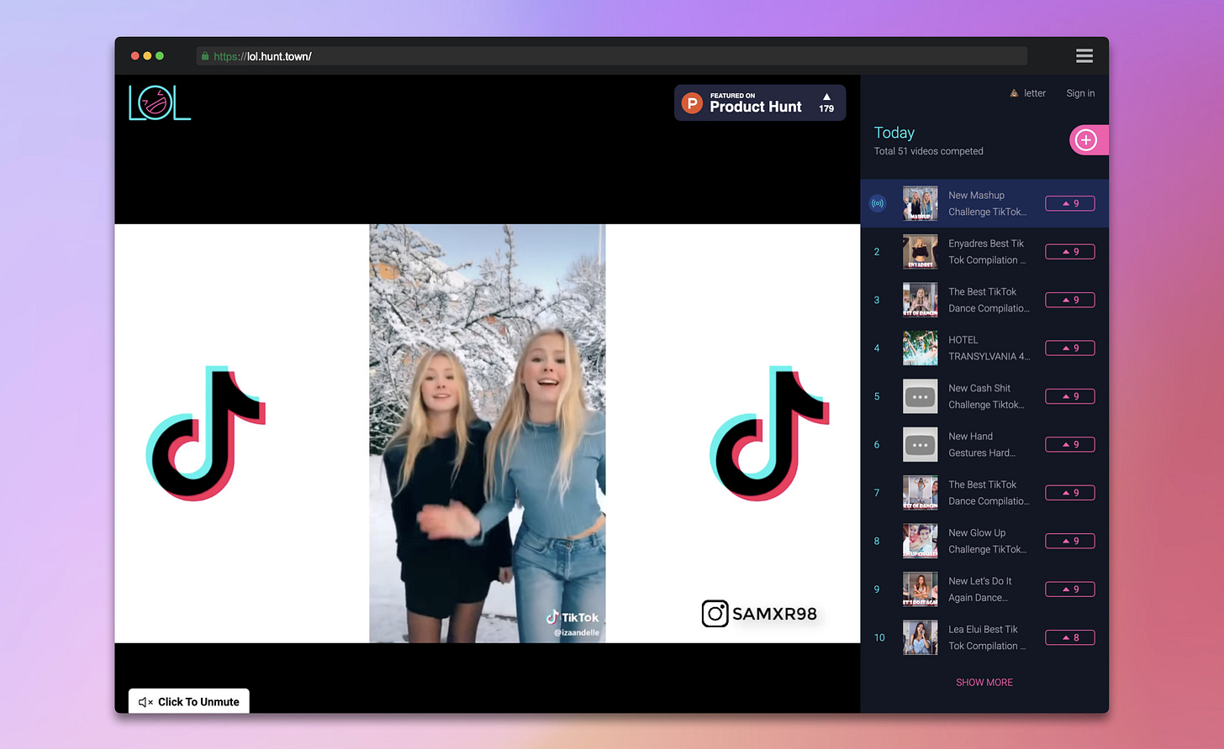
Task: Click the LOL logo
Action: point(160,103)
